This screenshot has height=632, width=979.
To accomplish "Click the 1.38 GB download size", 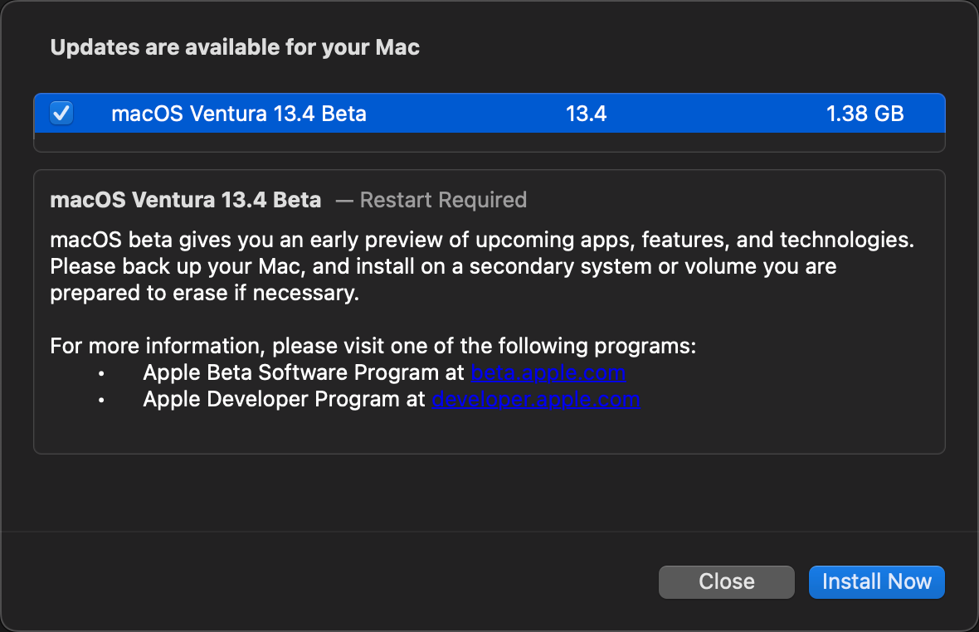I will point(865,114).
